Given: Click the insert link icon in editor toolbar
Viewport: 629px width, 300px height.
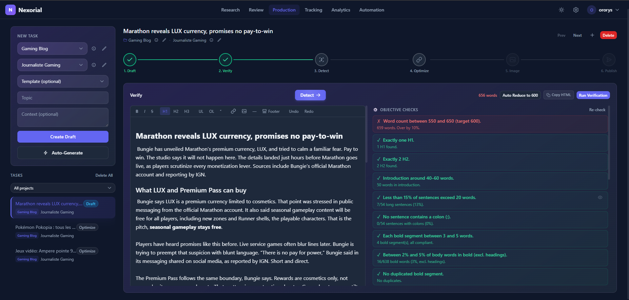Looking at the screenshot, I should click(x=233, y=111).
